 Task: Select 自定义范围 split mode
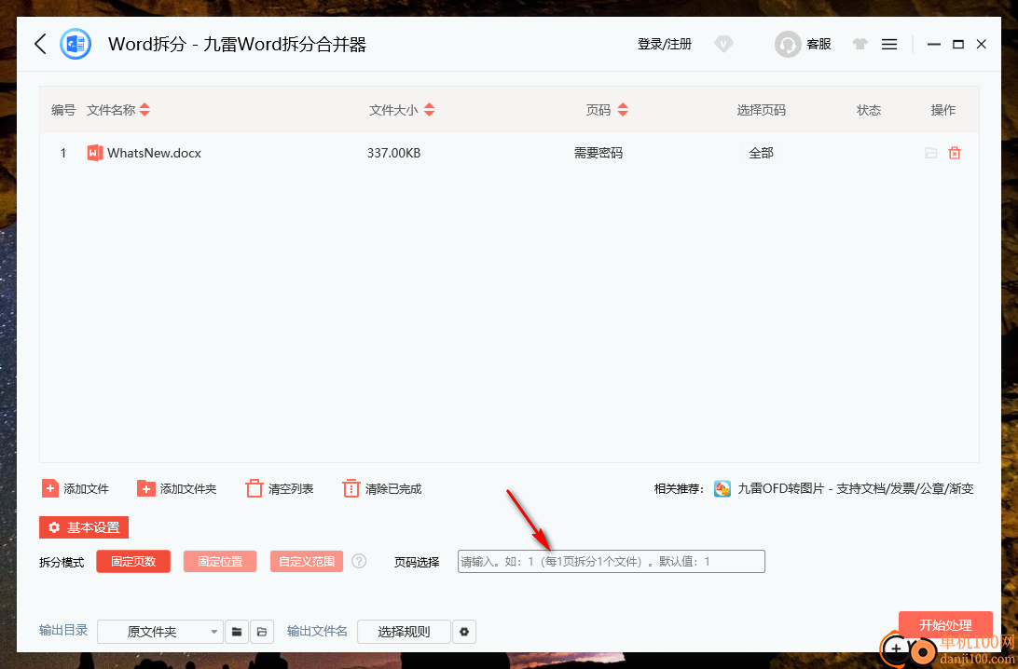tap(307, 561)
